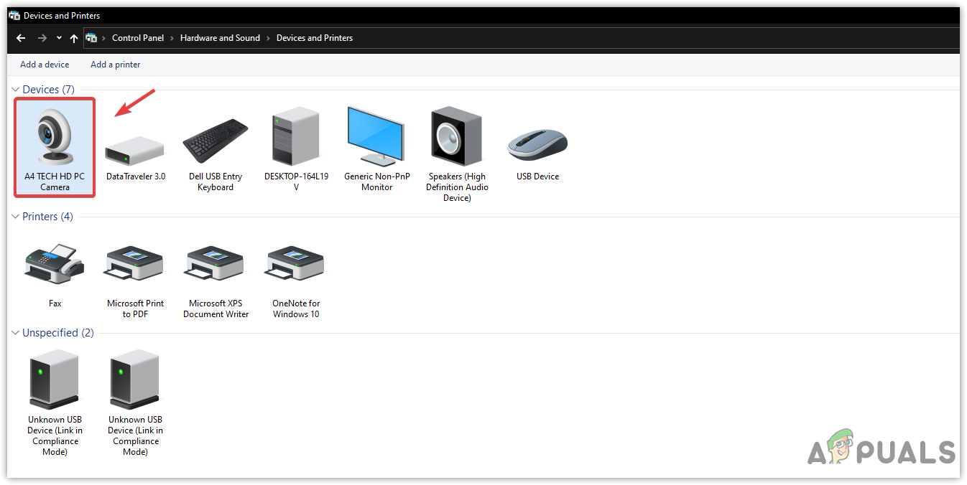Select Microsoft XPS Document Writer icon
Viewport: 967px width, 485px height.
(216, 263)
